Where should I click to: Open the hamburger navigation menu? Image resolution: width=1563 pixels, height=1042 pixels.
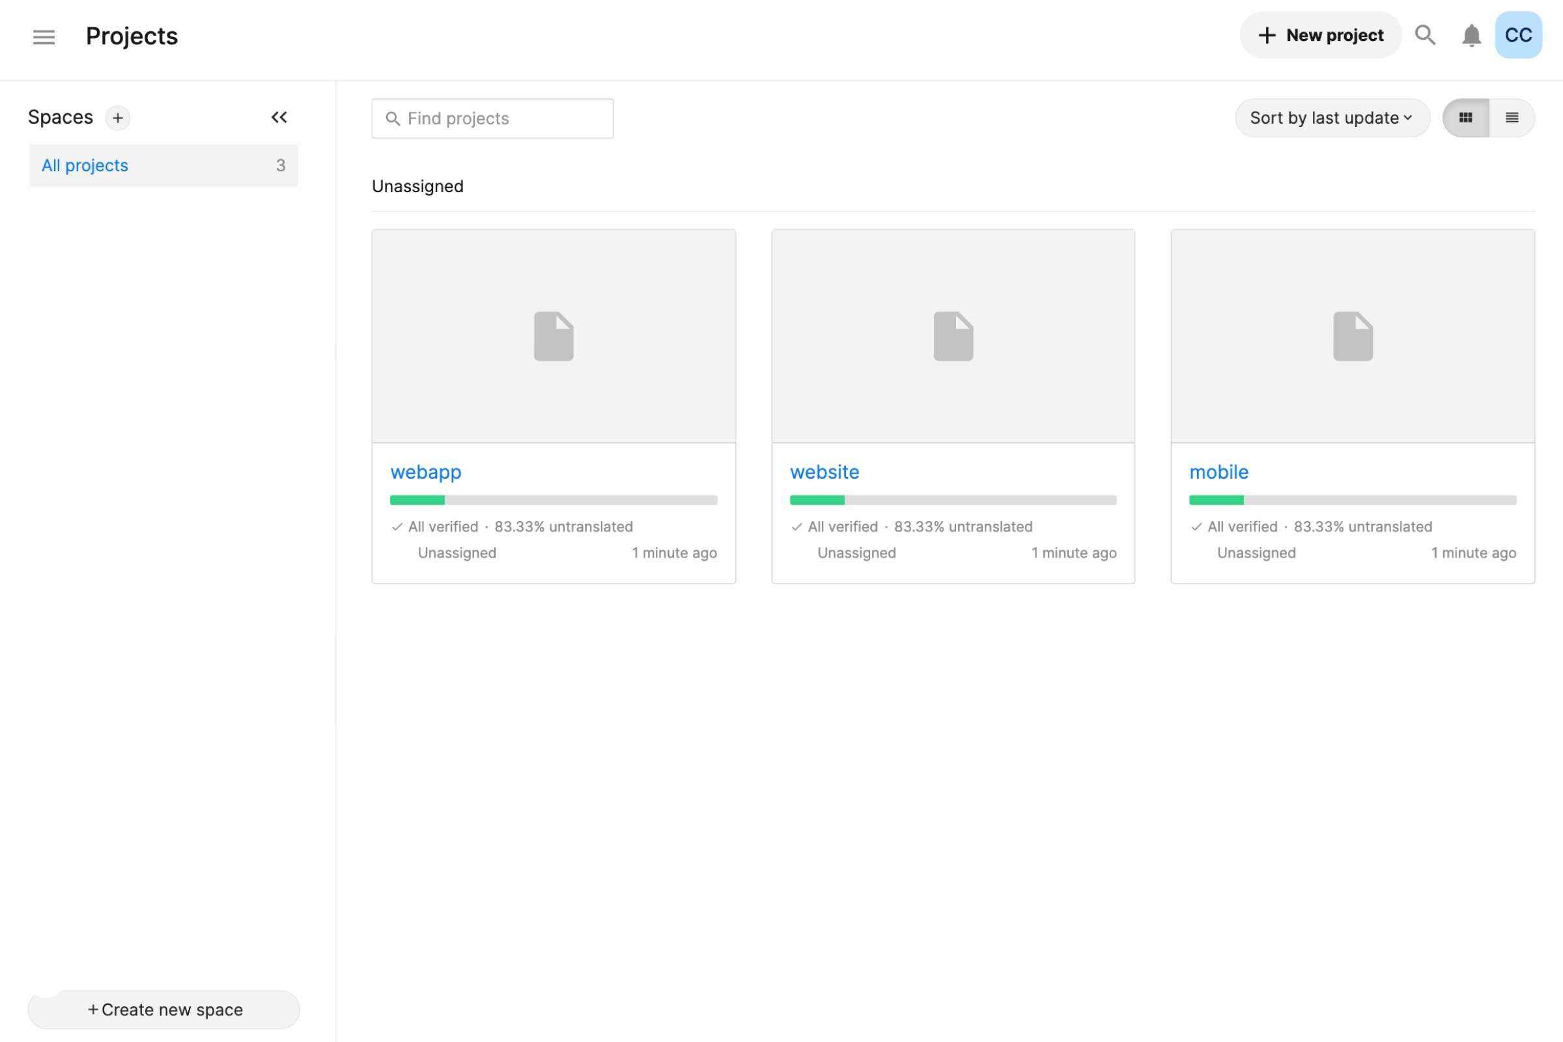point(44,36)
